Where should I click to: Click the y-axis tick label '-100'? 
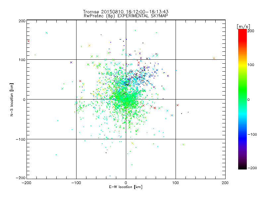(21, 139)
